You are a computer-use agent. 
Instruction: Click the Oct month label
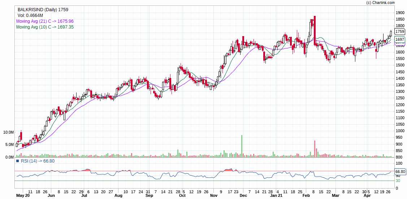[182, 195]
